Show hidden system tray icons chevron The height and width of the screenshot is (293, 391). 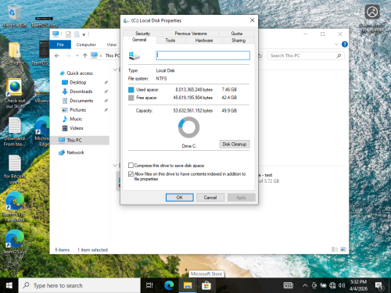click(305, 286)
